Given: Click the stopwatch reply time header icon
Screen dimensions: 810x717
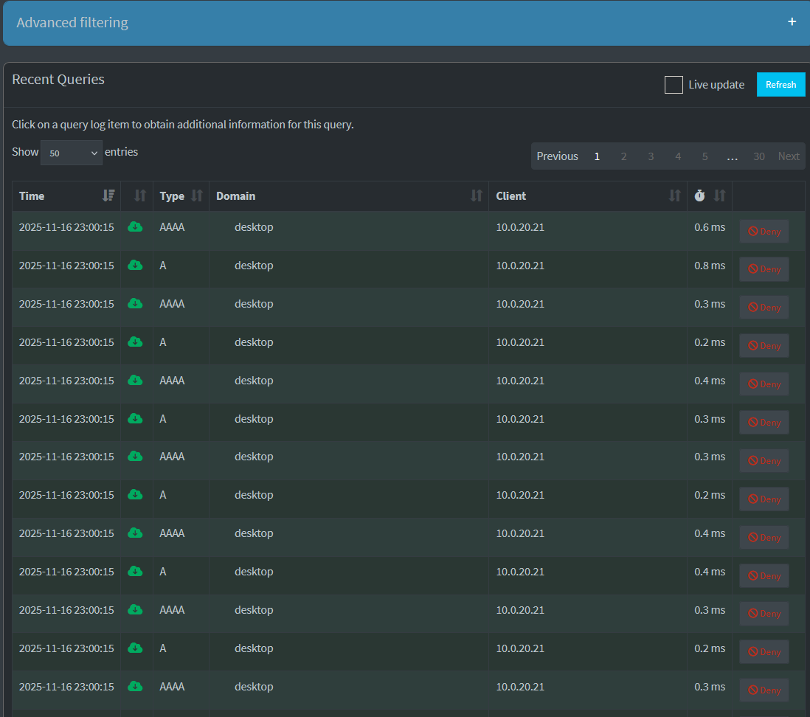Looking at the screenshot, I should coord(699,195).
